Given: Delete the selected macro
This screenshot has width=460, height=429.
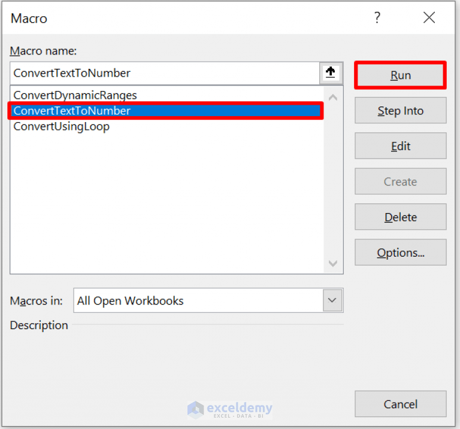Looking at the screenshot, I should pos(401,217).
